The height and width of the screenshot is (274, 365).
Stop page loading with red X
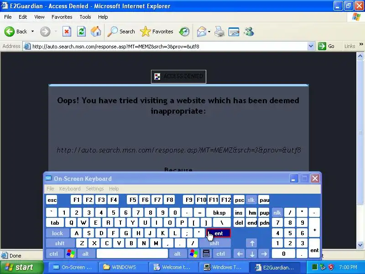pyautogui.click(x=67, y=32)
